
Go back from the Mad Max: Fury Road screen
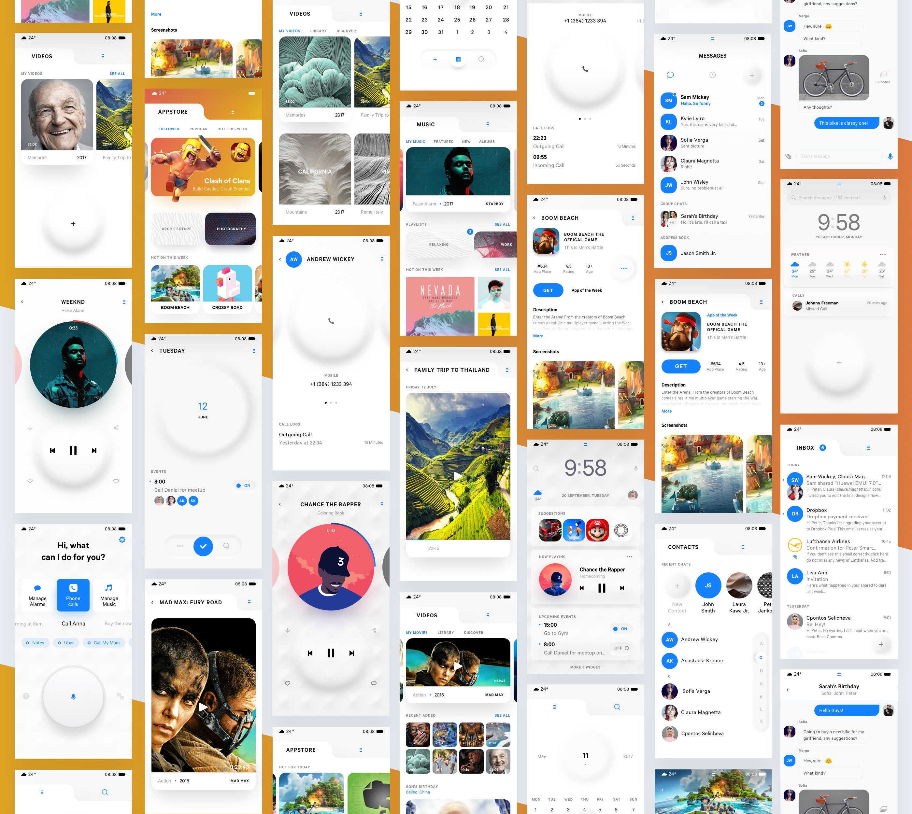(152, 602)
